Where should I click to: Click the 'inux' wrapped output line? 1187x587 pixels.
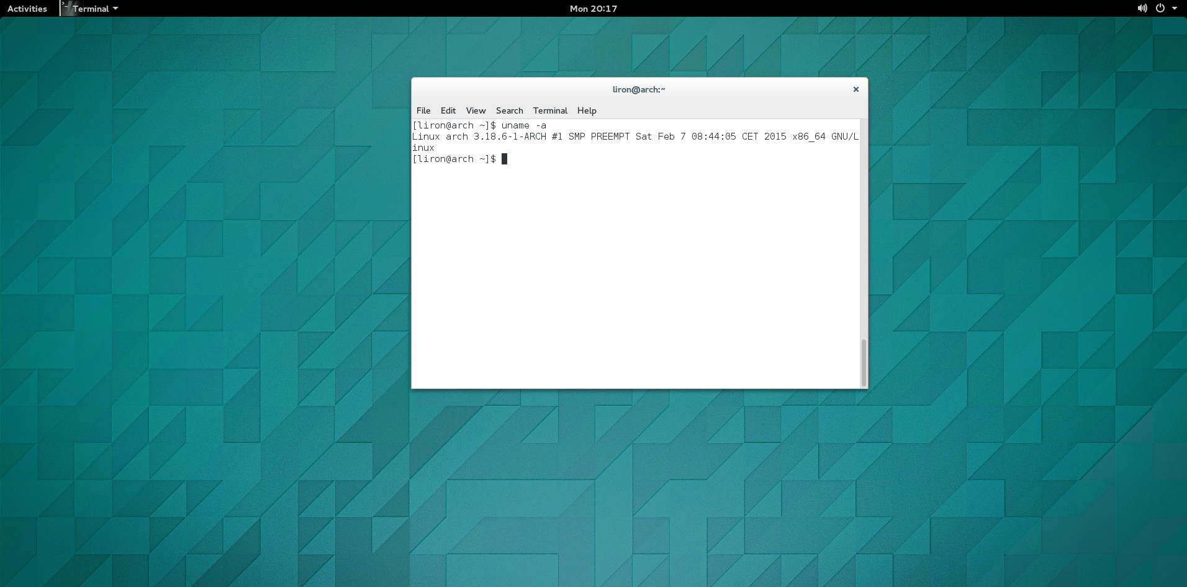(x=423, y=148)
